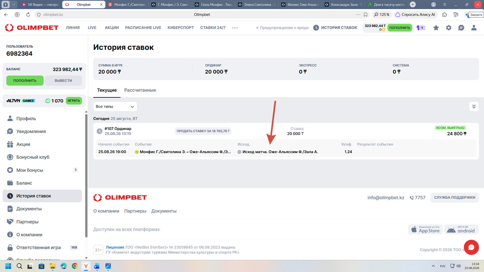
Task: Open РАСПИСАНИЕ LIVE in navigation
Action: (x=143, y=28)
